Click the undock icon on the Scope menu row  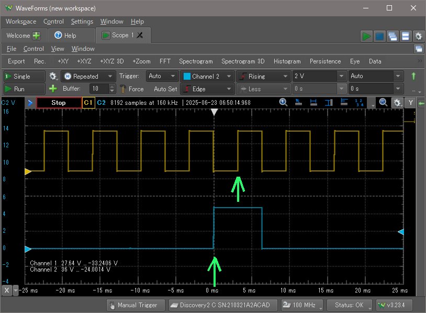tap(419, 49)
